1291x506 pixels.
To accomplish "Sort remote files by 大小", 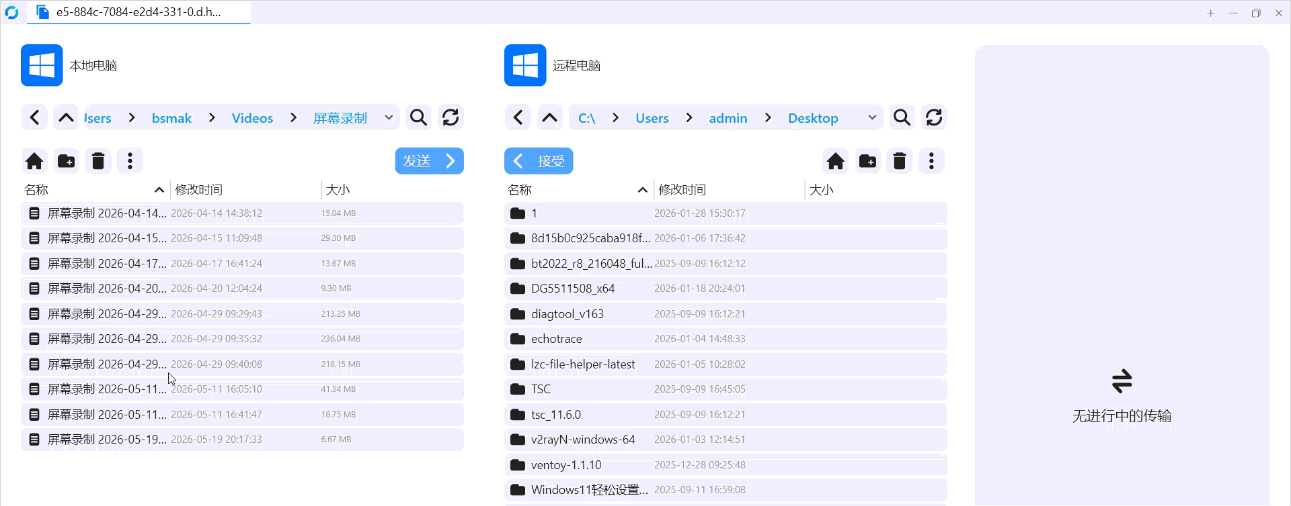I will [x=822, y=190].
